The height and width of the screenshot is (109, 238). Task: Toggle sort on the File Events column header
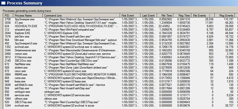(203, 15)
